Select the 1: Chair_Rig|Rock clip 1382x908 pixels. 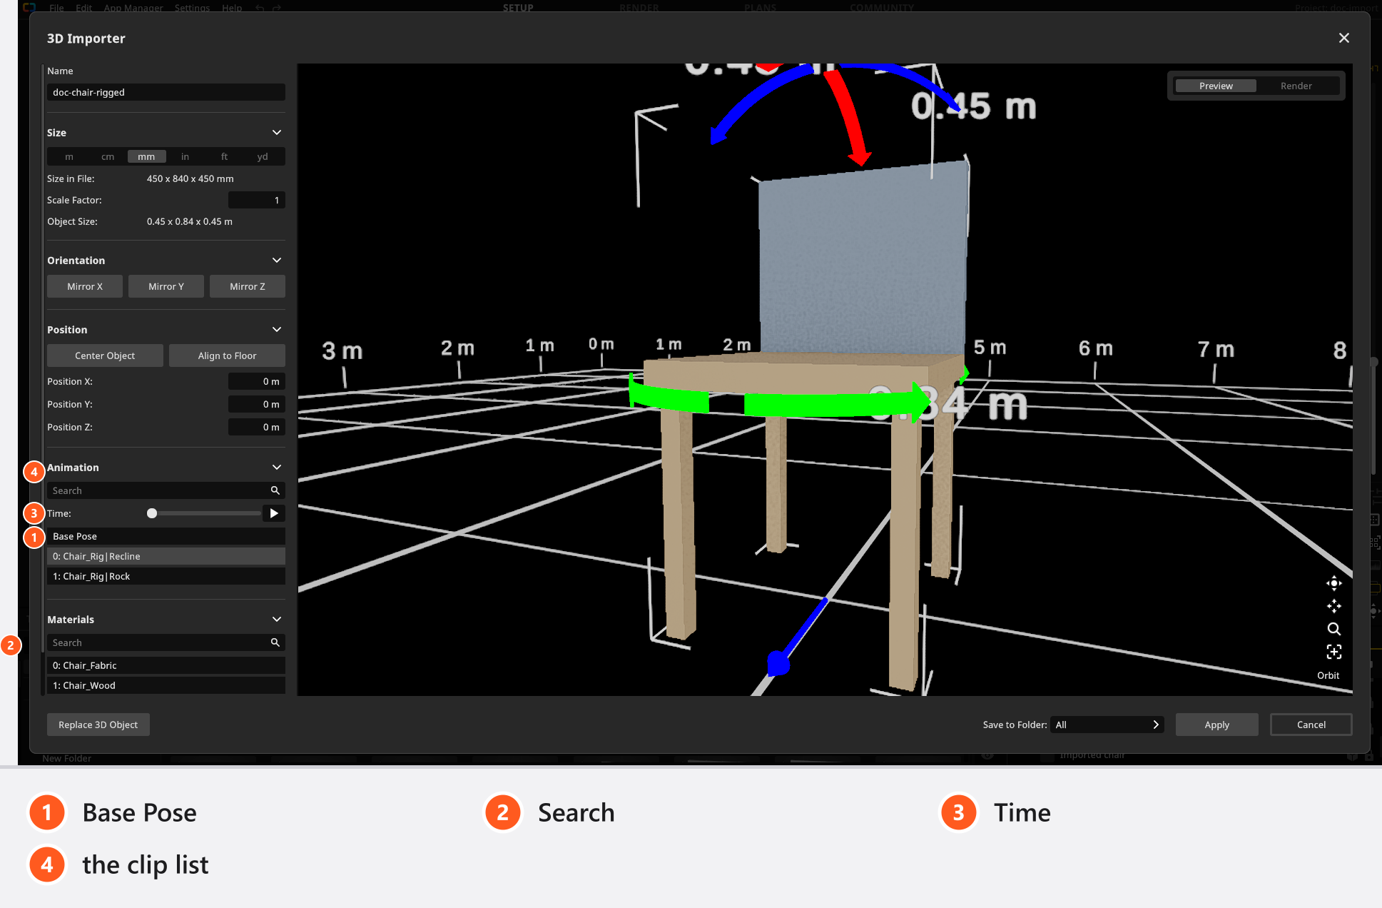(x=166, y=576)
